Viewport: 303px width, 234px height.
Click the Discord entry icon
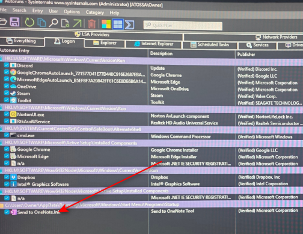click(x=13, y=66)
